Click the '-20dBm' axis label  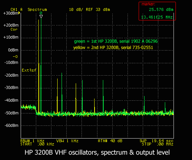[11, 75]
